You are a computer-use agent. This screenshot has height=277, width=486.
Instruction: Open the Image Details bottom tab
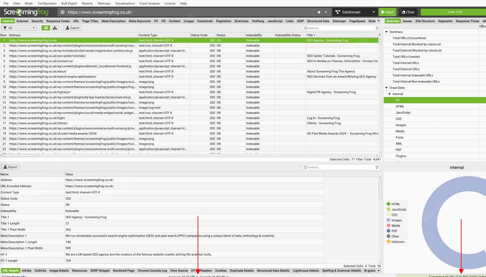tap(59, 271)
